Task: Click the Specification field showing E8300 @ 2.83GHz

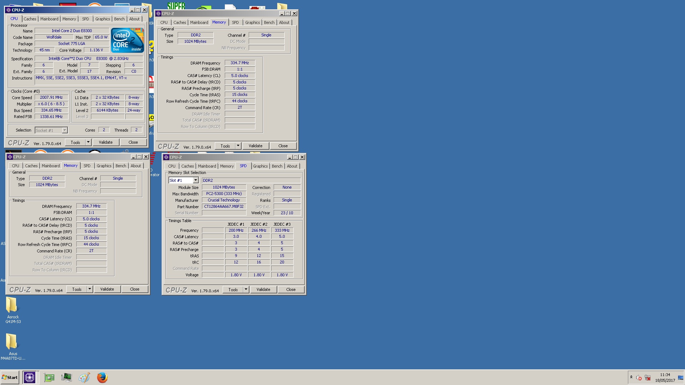Action: point(89,58)
